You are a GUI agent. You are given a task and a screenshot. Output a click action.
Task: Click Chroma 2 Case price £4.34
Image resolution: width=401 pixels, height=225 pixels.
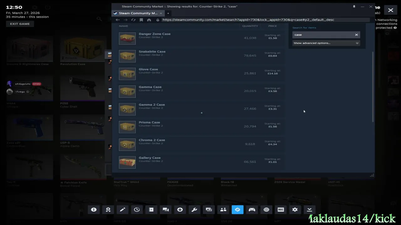pyautogui.click(x=273, y=144)
